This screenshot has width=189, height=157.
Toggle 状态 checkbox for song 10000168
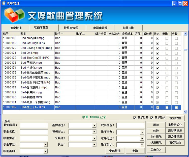coord(157,38)
